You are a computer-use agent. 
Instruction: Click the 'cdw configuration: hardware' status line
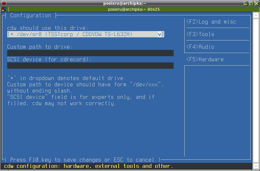coord(89,166)
